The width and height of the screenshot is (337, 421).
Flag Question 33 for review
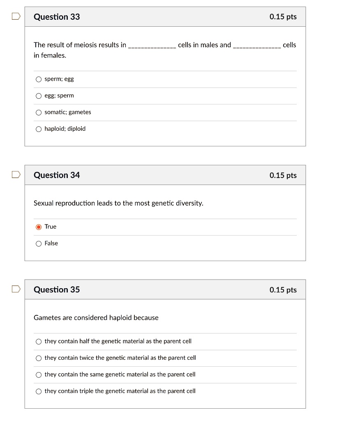[x=15, y=15]
